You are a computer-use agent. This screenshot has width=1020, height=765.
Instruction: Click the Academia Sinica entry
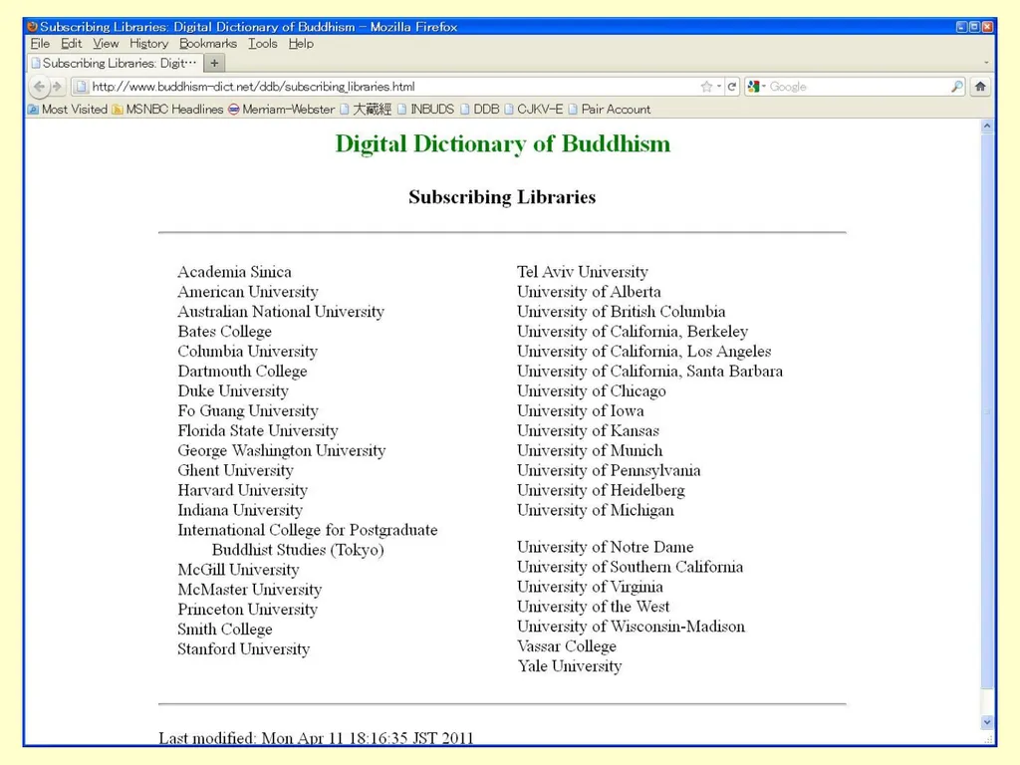point(234,272)
